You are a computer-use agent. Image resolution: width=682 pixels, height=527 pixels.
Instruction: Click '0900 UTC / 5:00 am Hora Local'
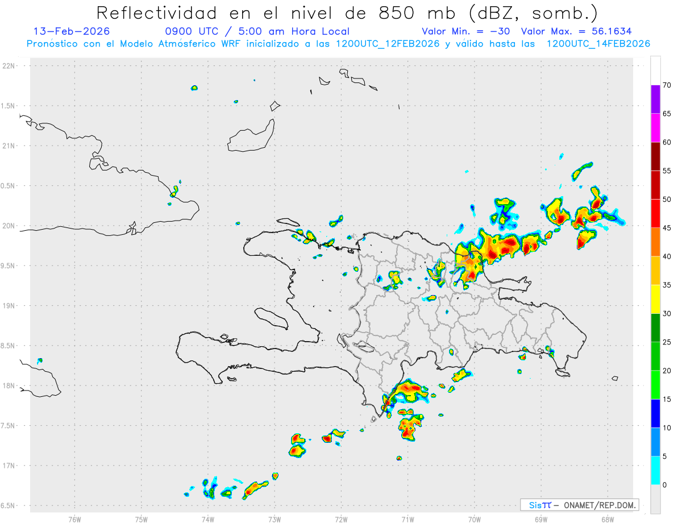click(x=257, y=31)
